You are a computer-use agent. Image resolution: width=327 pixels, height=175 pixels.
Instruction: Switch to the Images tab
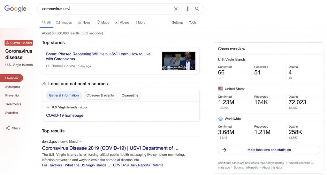(x=64, y=23)
